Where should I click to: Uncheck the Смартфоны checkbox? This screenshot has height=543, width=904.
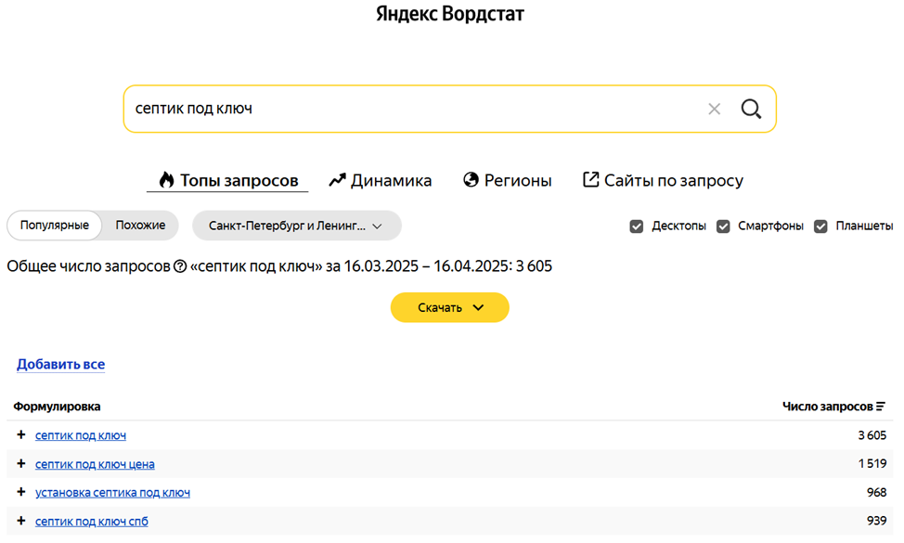pyautogui.click(x=723, y=226)
